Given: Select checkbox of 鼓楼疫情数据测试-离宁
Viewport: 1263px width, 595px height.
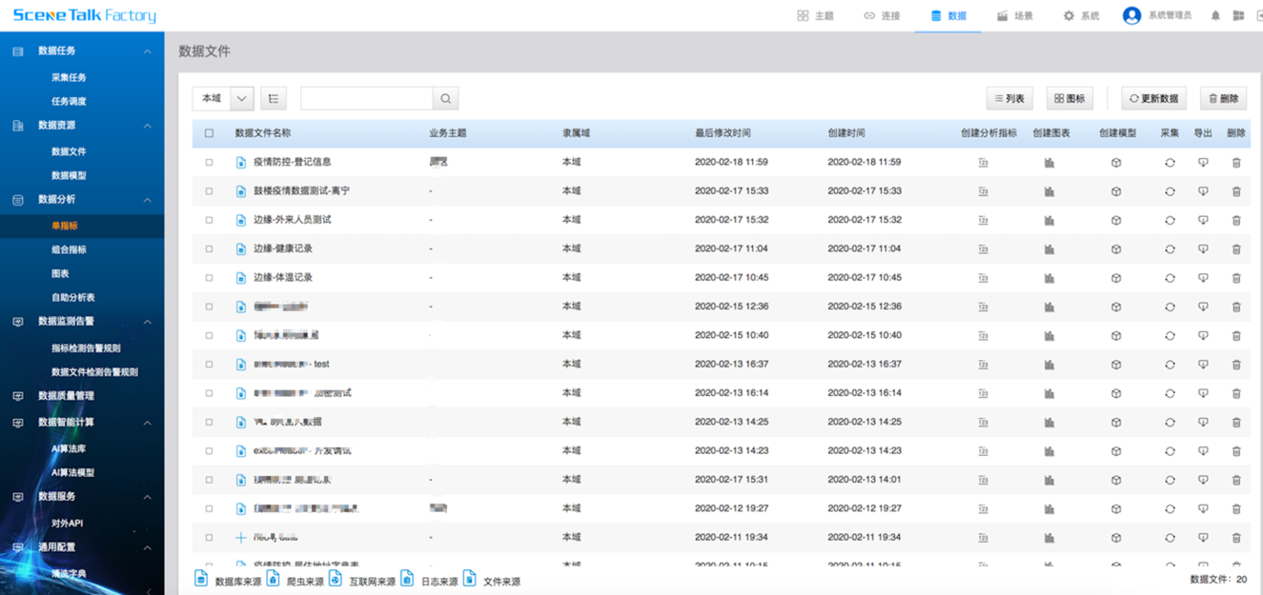Looking at the screenshot, I should pos(210,191).
